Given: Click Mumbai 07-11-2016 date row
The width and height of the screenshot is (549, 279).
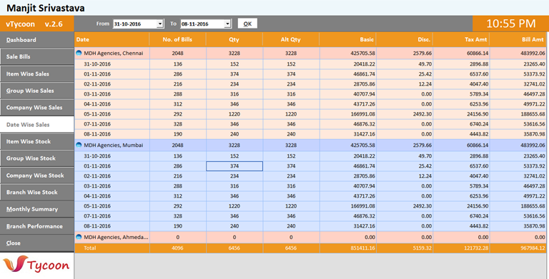Looking at the screenshot, I should point(310,216).
